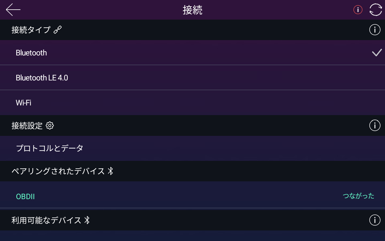385x241 pixels.
Task: Select the Bluetooth connection type
Action: (31, 53)
